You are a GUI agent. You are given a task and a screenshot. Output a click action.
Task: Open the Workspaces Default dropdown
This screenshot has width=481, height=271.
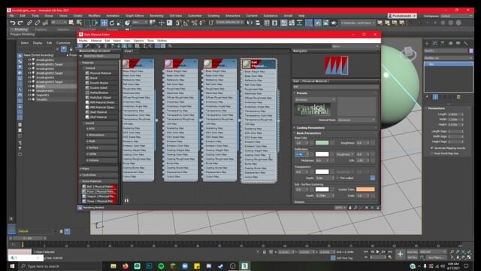pos(456,16)
